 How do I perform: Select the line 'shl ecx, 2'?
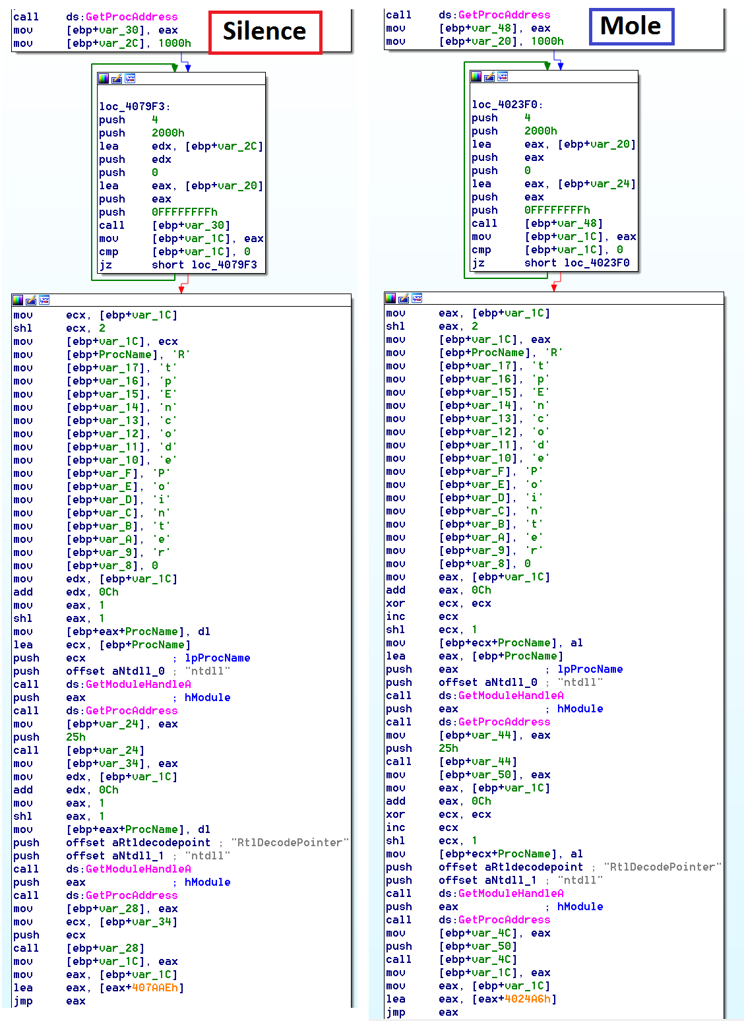[59, 328]
